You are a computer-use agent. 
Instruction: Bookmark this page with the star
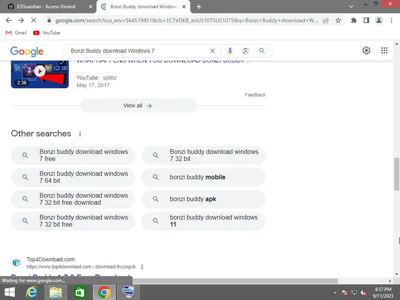coord(338,20)
